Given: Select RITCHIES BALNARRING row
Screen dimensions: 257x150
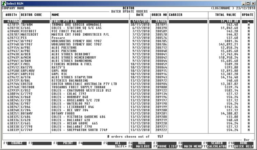Looking at the screenshot, I should click(x=128, y=80).
